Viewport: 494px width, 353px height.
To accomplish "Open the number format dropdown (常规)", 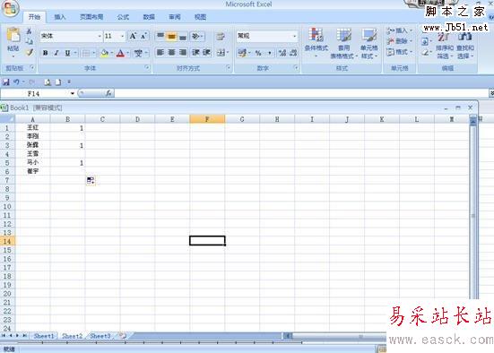I will tap(295, 36).
